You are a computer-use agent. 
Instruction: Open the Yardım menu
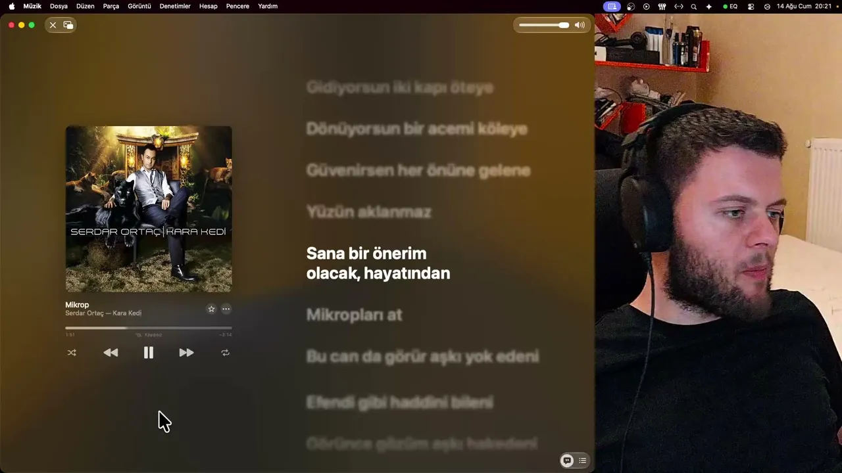[268, 6]
